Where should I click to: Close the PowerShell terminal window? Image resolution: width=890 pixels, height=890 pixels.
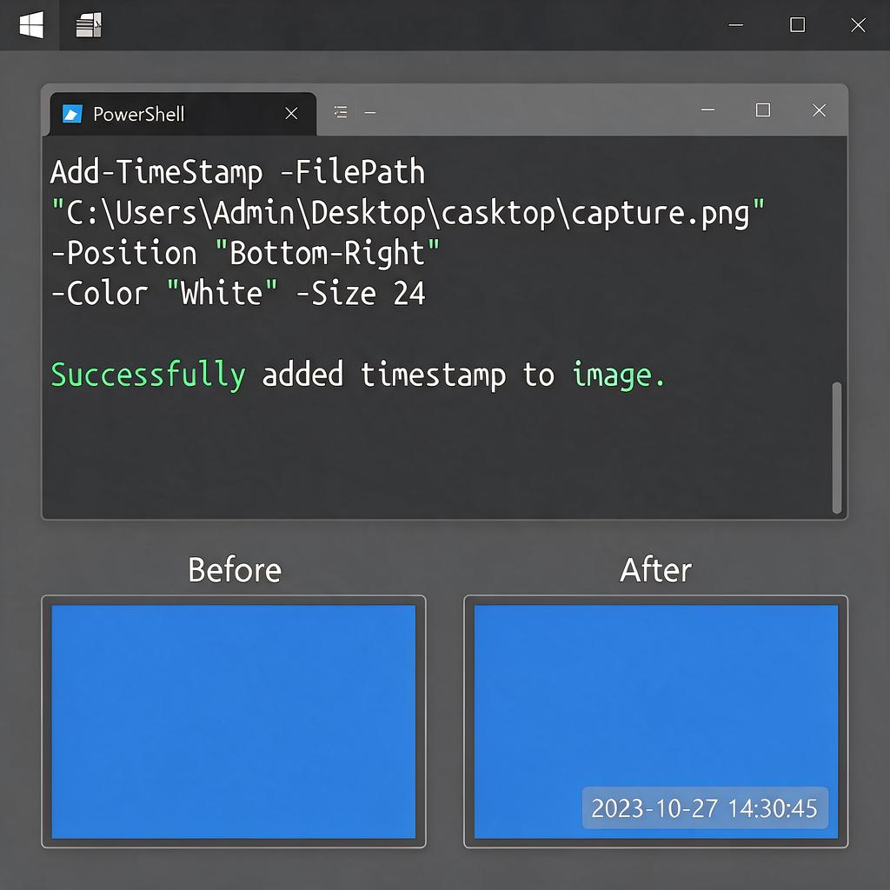click(x=819, y=110)
